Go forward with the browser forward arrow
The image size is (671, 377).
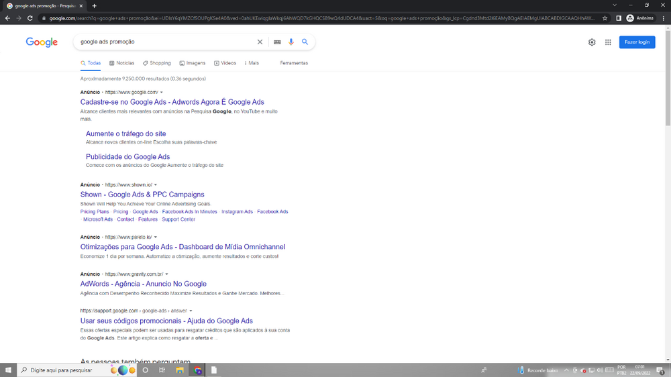click(18, 18)
